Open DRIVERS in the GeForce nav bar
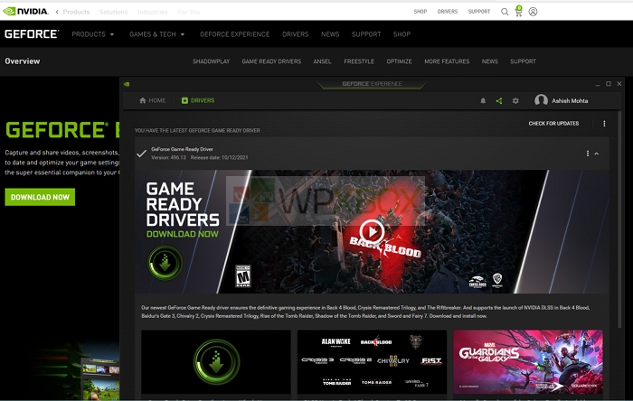The height and width of the screenshot is (401, 633). [295, 34]
